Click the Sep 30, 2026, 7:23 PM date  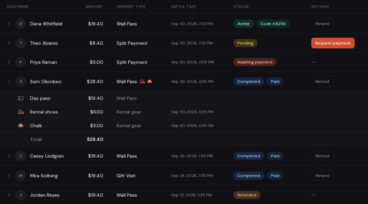(192, 24)
